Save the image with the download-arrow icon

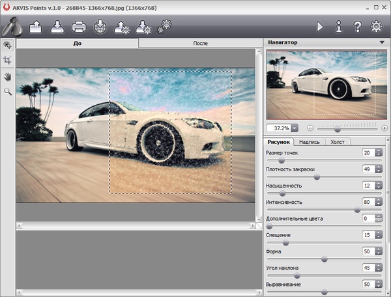(x=57, y=27)
